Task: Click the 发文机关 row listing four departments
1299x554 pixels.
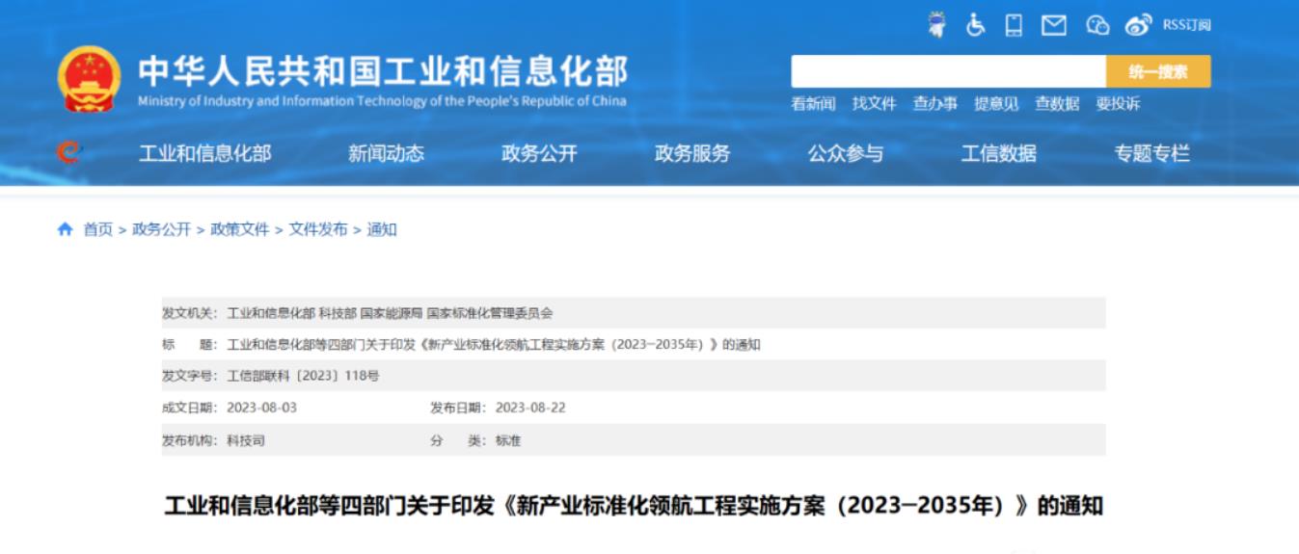Action: click(x=633, y=313)
